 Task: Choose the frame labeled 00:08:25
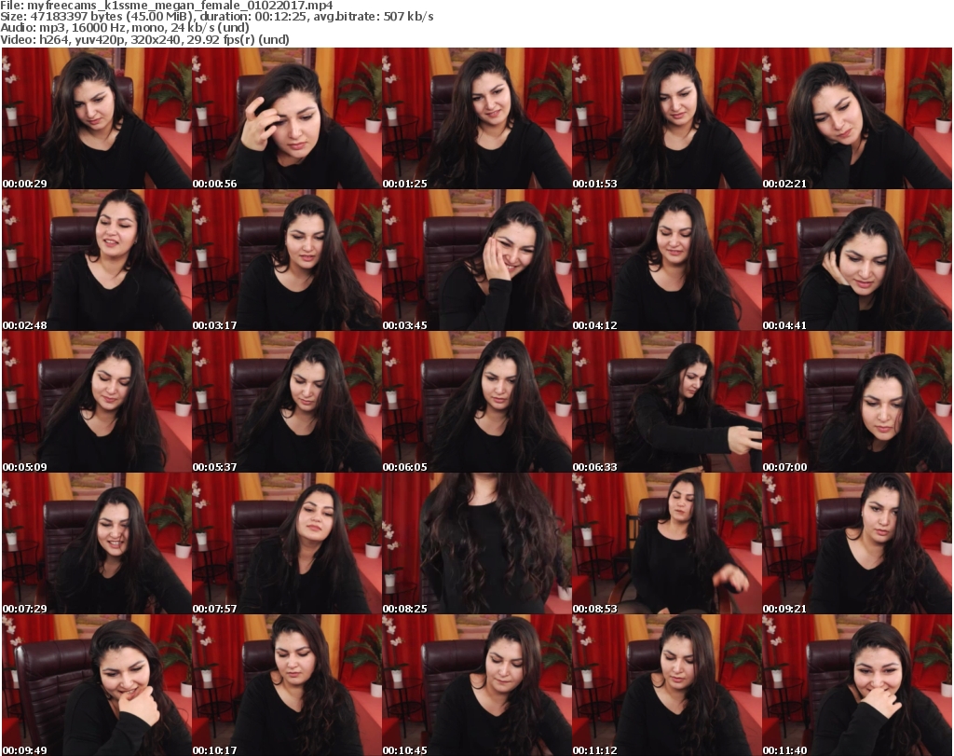pyautogui.click(x=477, y=543)
